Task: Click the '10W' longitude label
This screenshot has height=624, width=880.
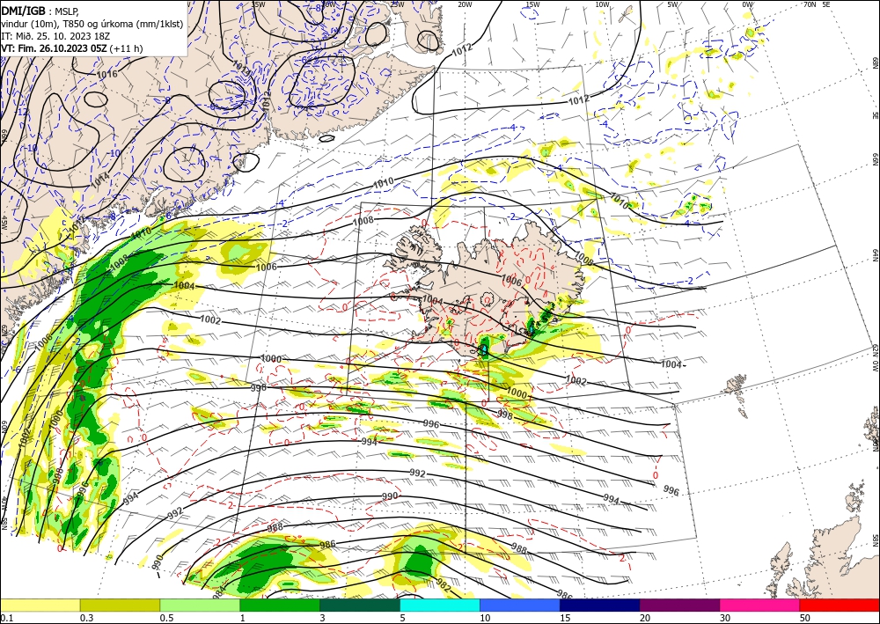Action: [x=602, y=4]
